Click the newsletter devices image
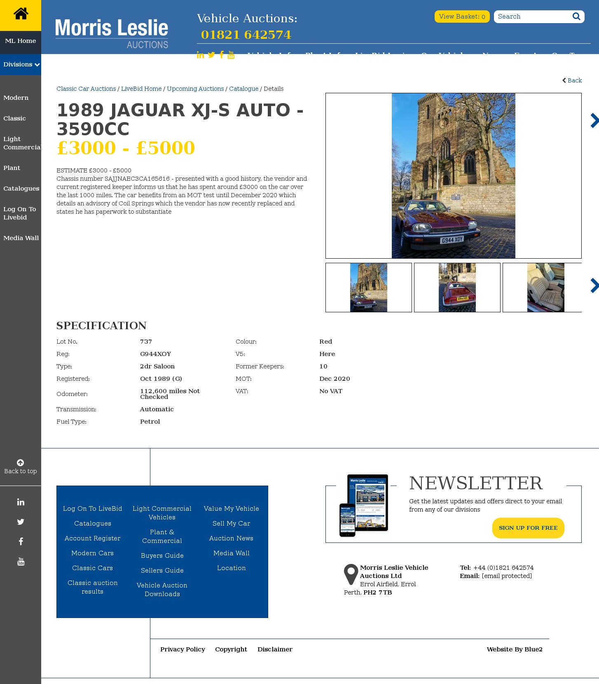Viewport: 599px width, 684px height. [x=364, y=505]
